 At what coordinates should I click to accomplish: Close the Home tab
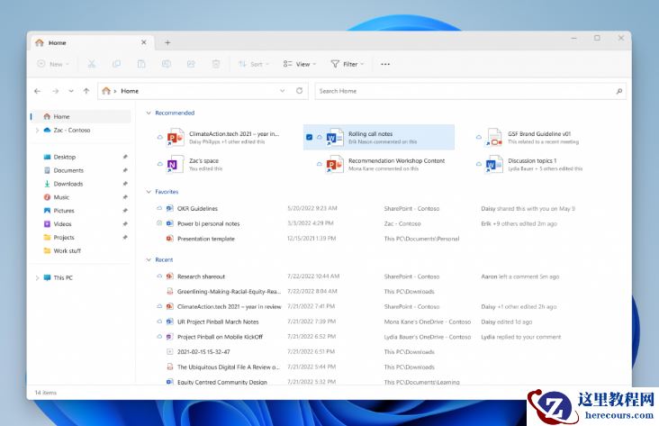point(144,42)
